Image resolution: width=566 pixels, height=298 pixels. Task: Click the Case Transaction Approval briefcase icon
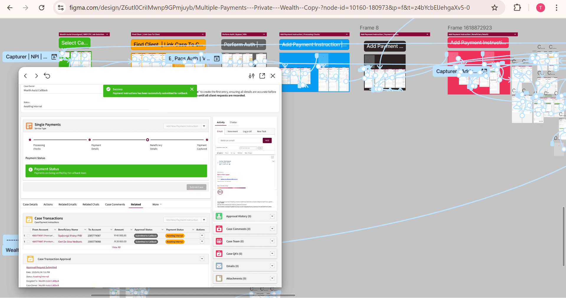point(30,259)
